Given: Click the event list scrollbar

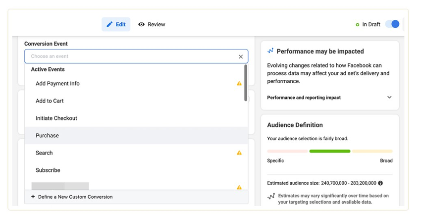Looking at the screenshot, I should tap(246, 83).
